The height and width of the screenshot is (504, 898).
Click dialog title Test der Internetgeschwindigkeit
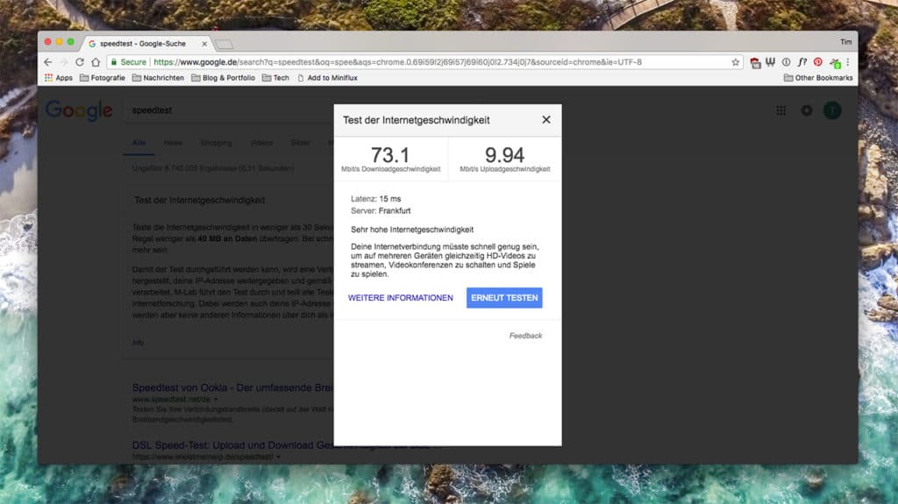tap(417, 120)
